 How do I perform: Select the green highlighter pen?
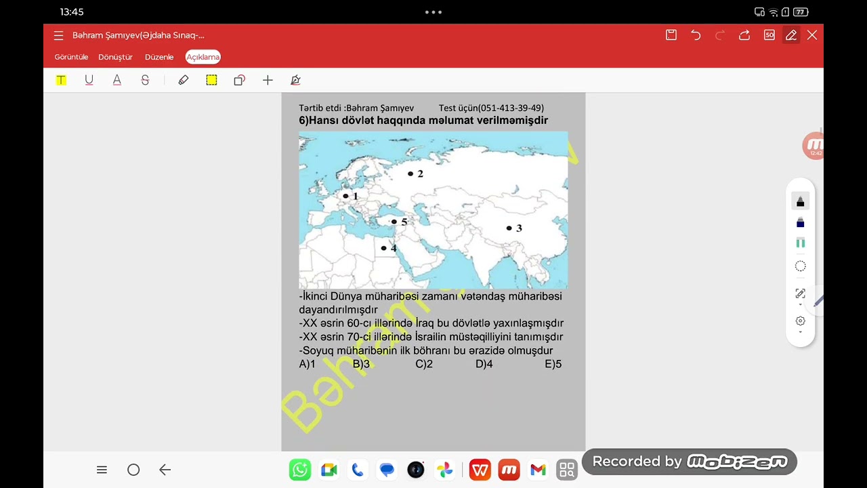click(800, 243)
